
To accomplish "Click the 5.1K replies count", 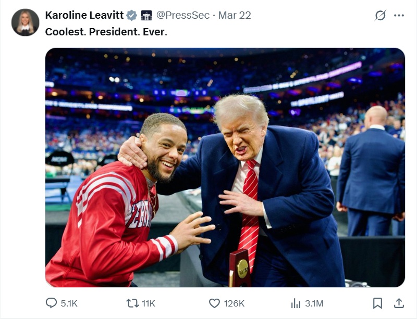I will pos(69,303).
